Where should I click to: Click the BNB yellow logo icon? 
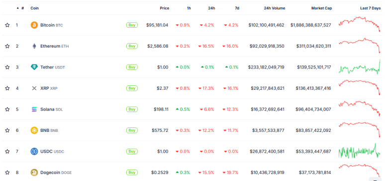click(34, 130)
